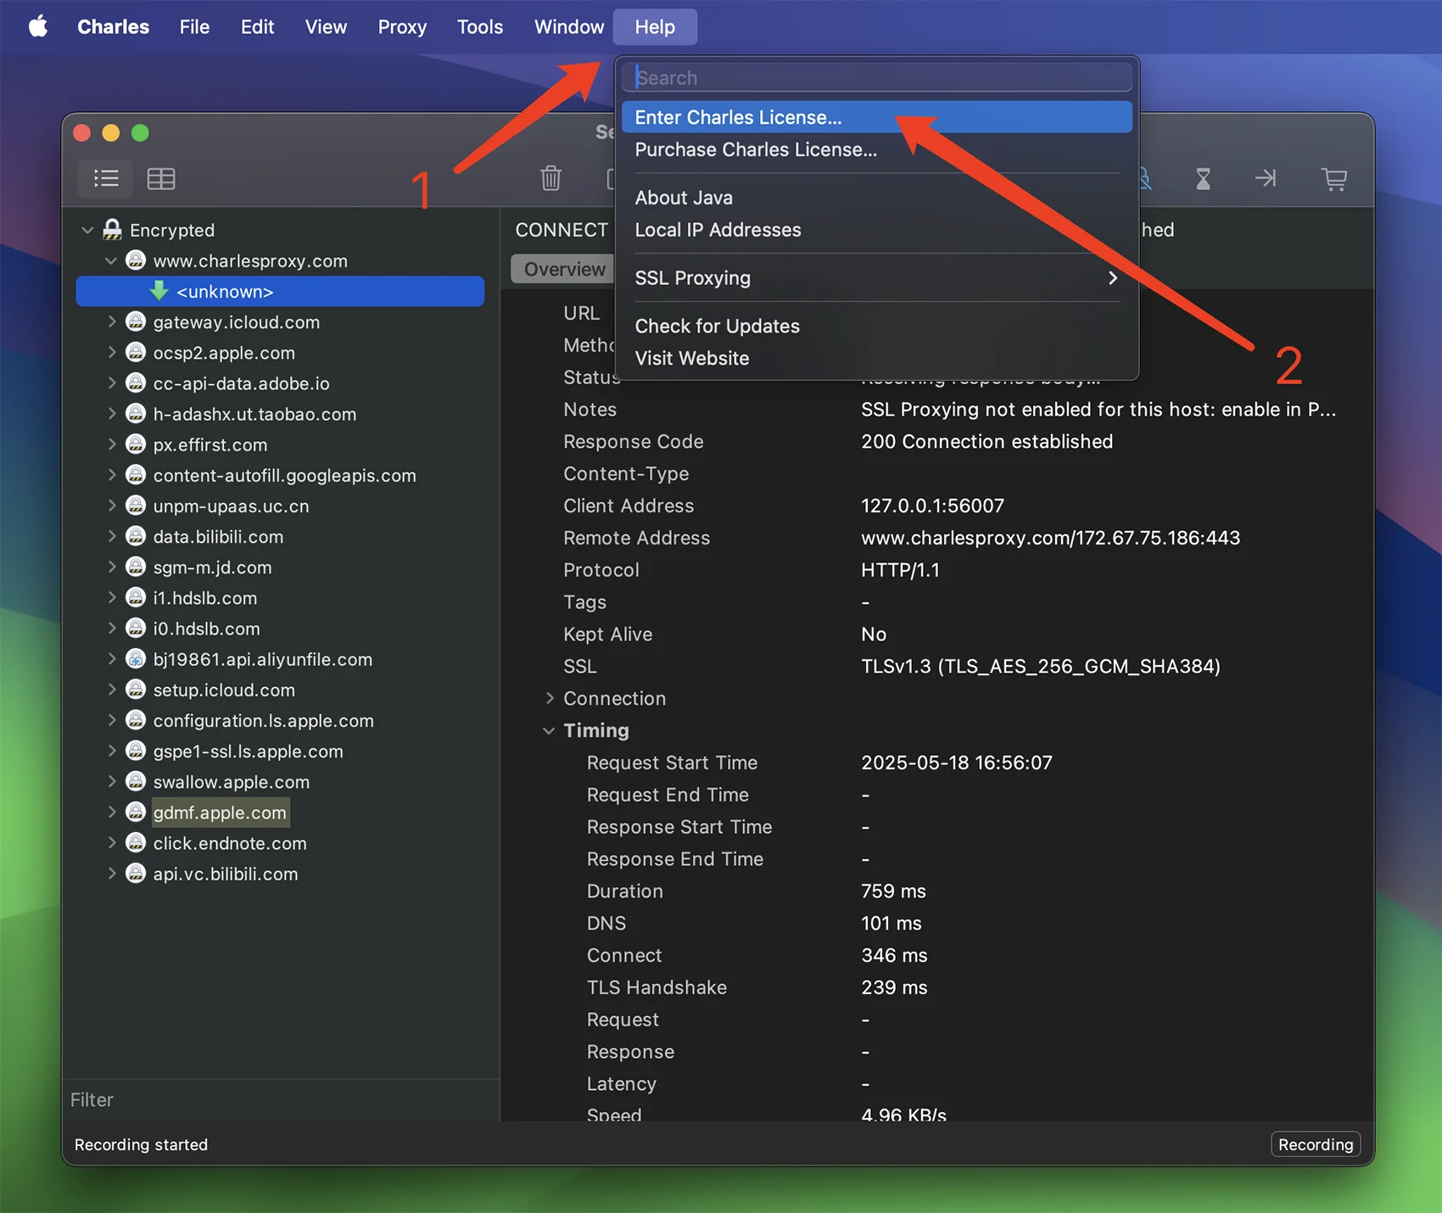
Task: Open the Proxy menu
Action: point(402,26)
